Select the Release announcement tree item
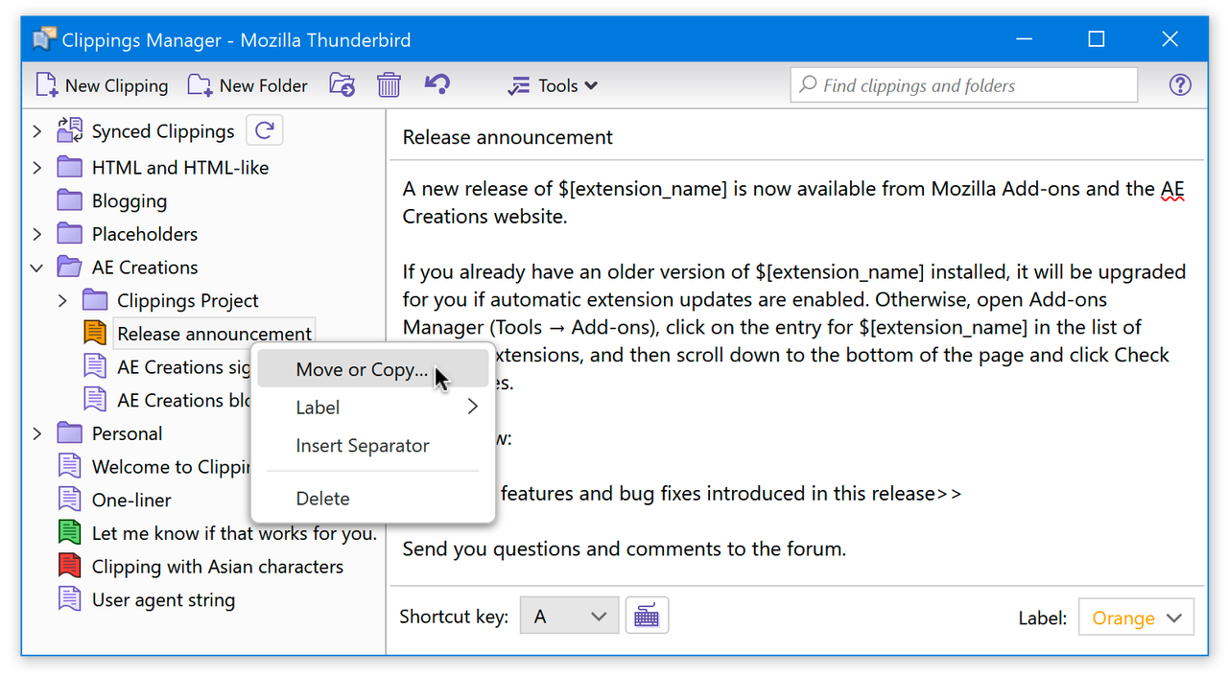This screenshot has height=676, width=1228. point(214,334)
